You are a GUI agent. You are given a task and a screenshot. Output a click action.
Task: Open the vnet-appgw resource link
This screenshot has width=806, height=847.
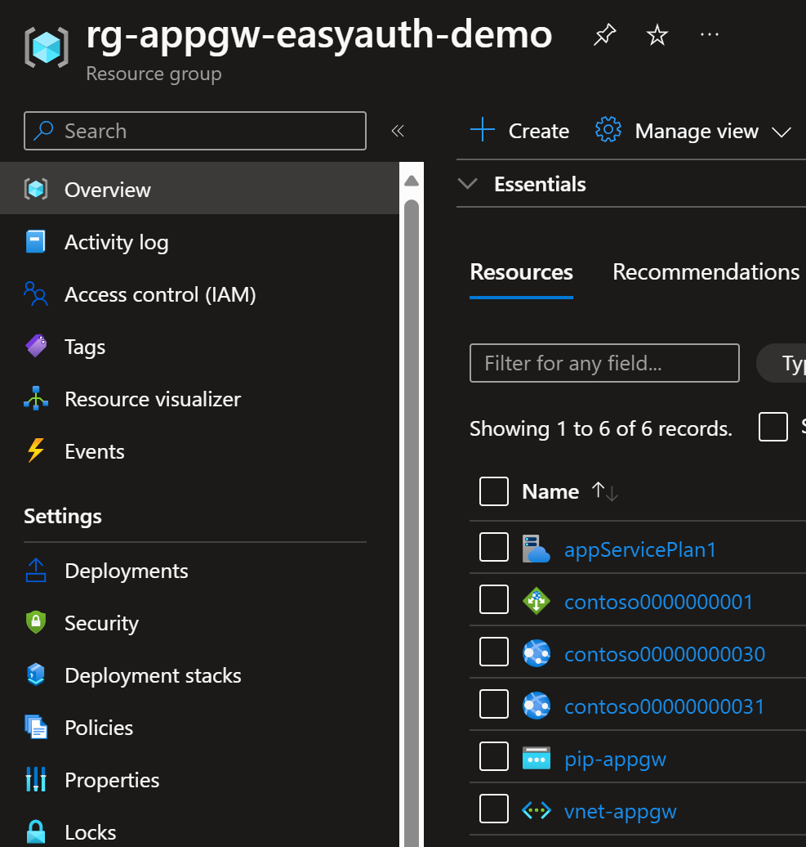coord(620,811)
